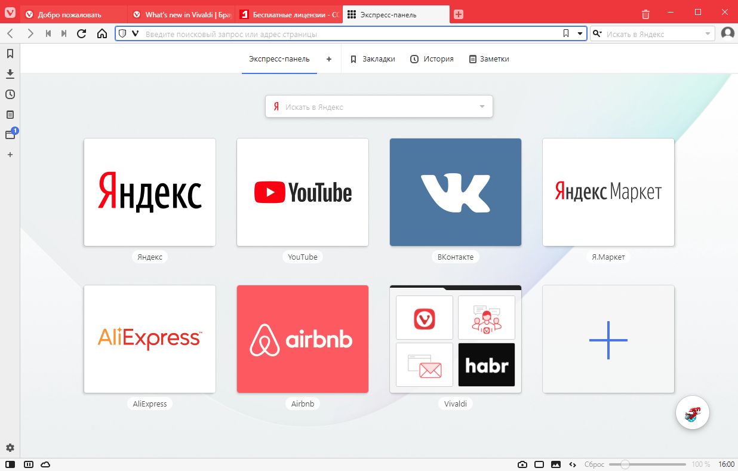Screen dimensions: 738x471
Task: Reload the current page
Action: [82, 34]
